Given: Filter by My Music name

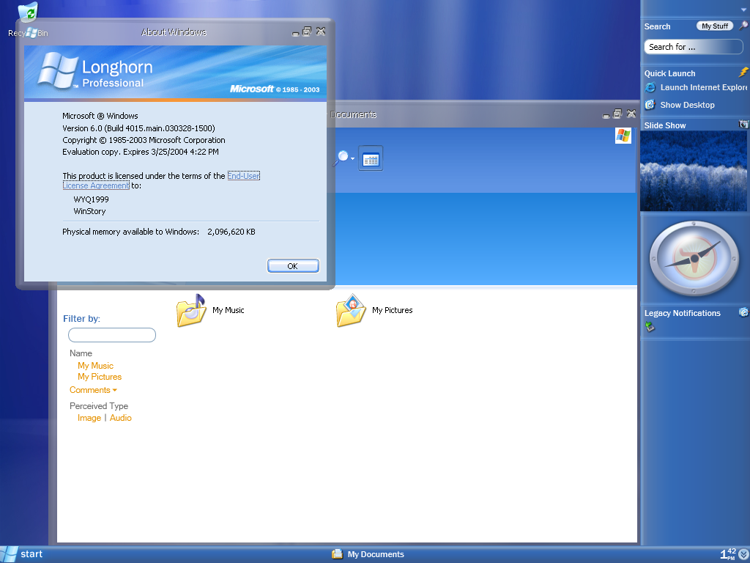Looking at the screenshot, I should pos(96,366).
